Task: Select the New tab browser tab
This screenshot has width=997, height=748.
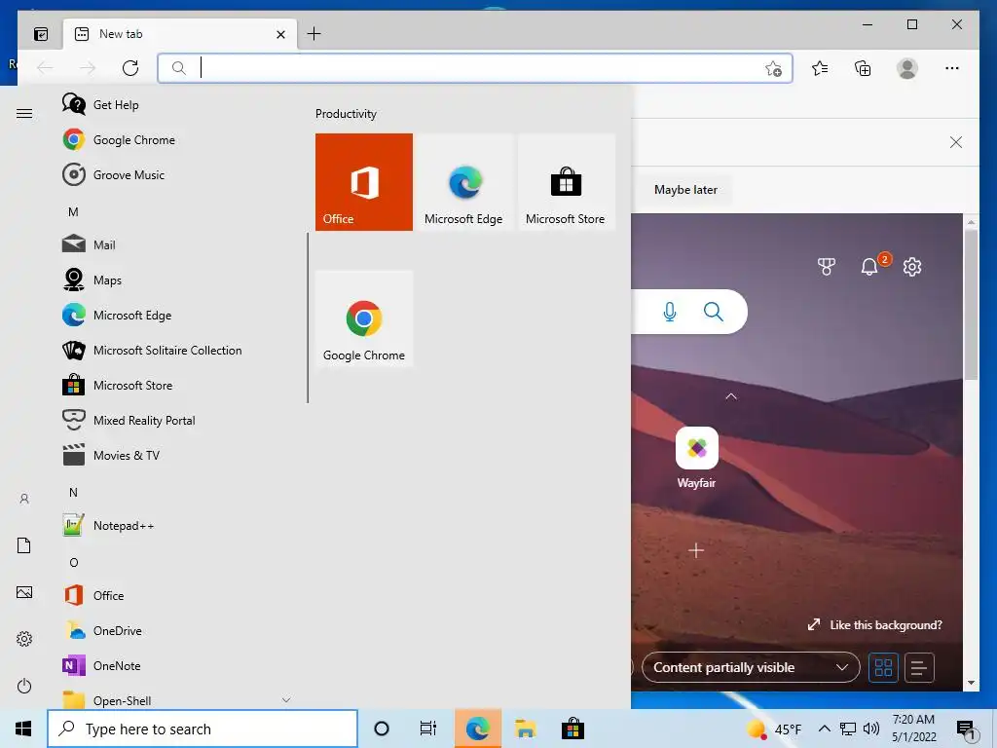Action: coord(180,34)
